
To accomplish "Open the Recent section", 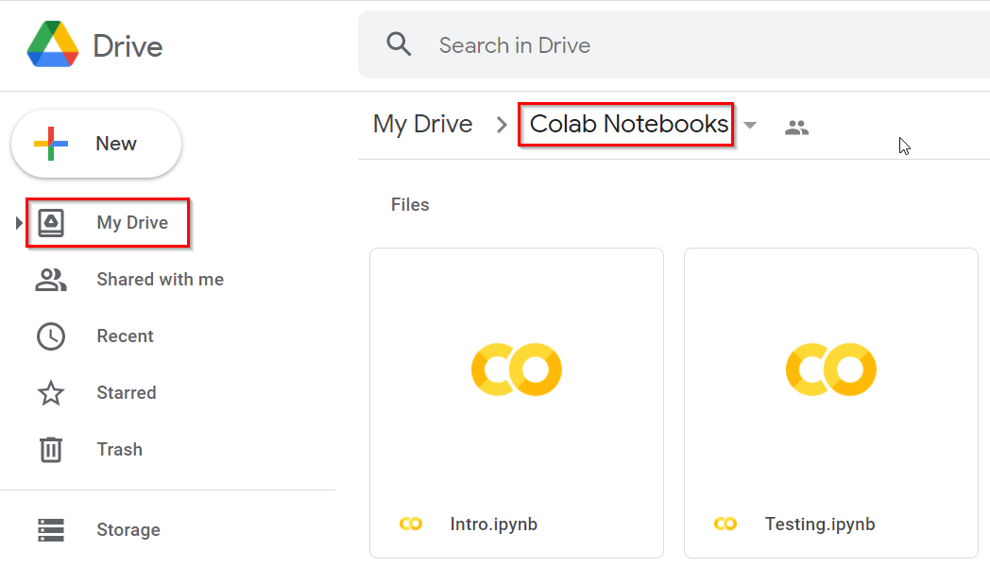I will (125, 336).
